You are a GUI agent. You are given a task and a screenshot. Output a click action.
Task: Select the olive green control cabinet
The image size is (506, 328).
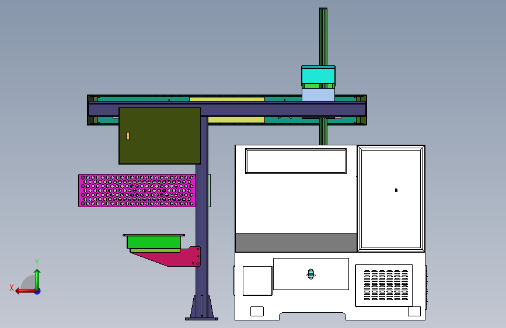click(159, 136)
